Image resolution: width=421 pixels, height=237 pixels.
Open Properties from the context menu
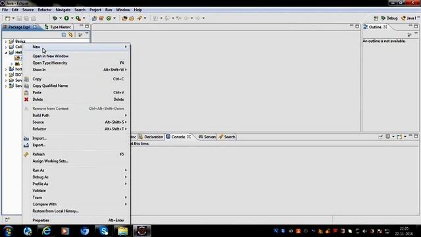[x=76, y=221]
